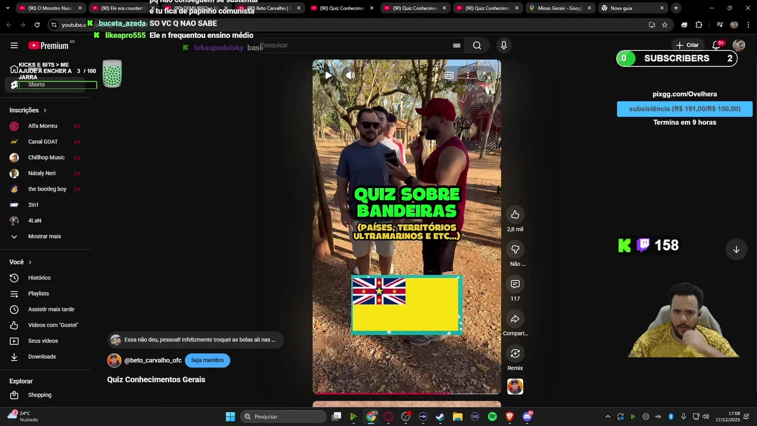
Task: Click the search magnifier button
Action: point(477,46)
